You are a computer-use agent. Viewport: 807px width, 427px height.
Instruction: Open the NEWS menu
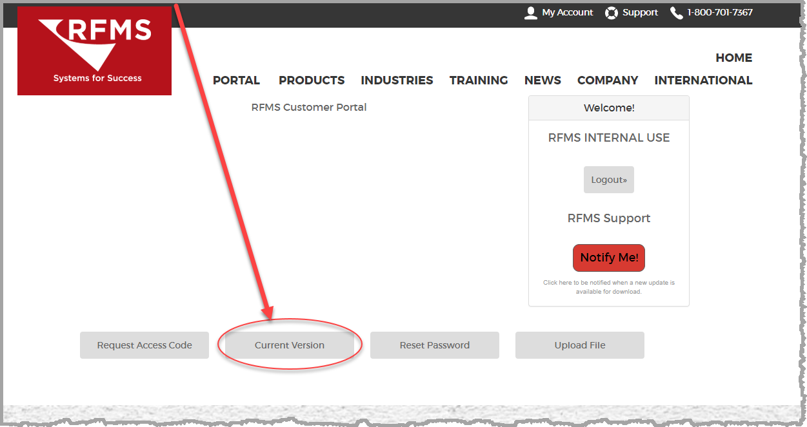tap(543, 81)
